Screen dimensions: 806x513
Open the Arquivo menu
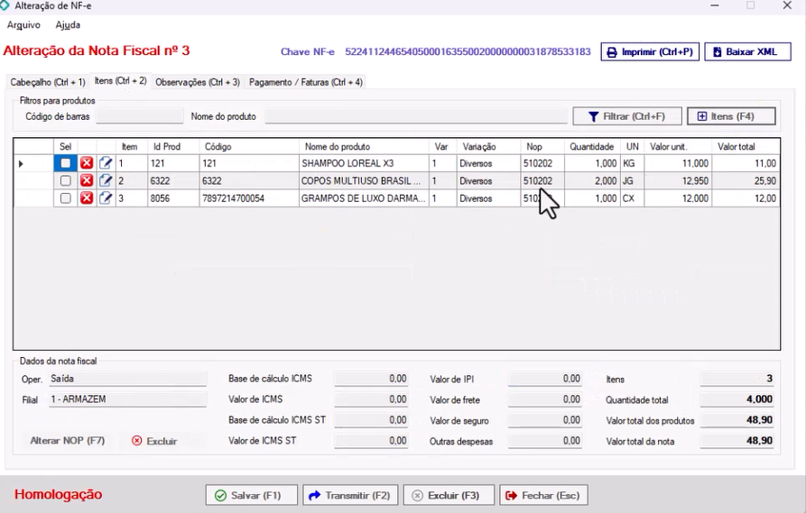click(23, 25)
